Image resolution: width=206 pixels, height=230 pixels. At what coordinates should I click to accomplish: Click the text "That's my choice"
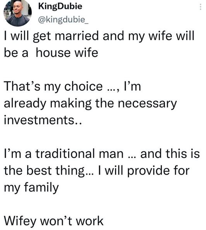coord(53,87)
